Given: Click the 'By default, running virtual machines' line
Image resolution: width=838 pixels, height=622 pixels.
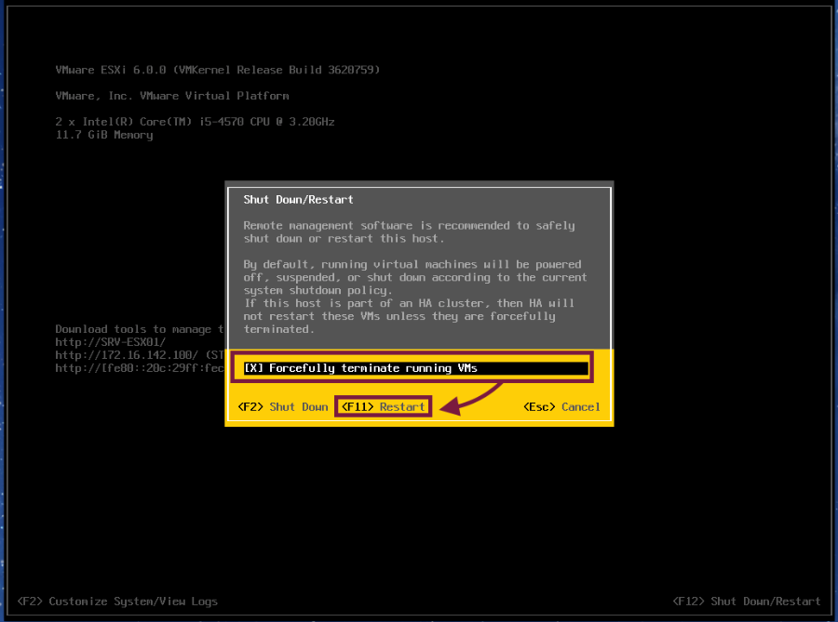Looking at the screenshot, I should pos(412,265).
